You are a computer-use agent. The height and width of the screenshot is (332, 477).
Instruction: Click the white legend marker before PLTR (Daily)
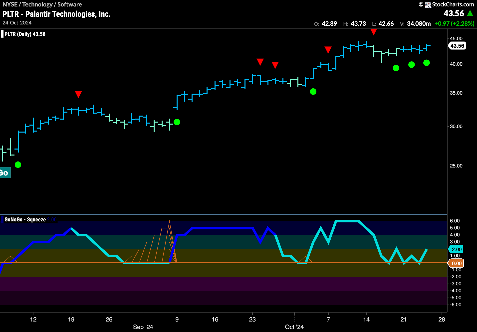pyautogui.click(x=2, y=34)
